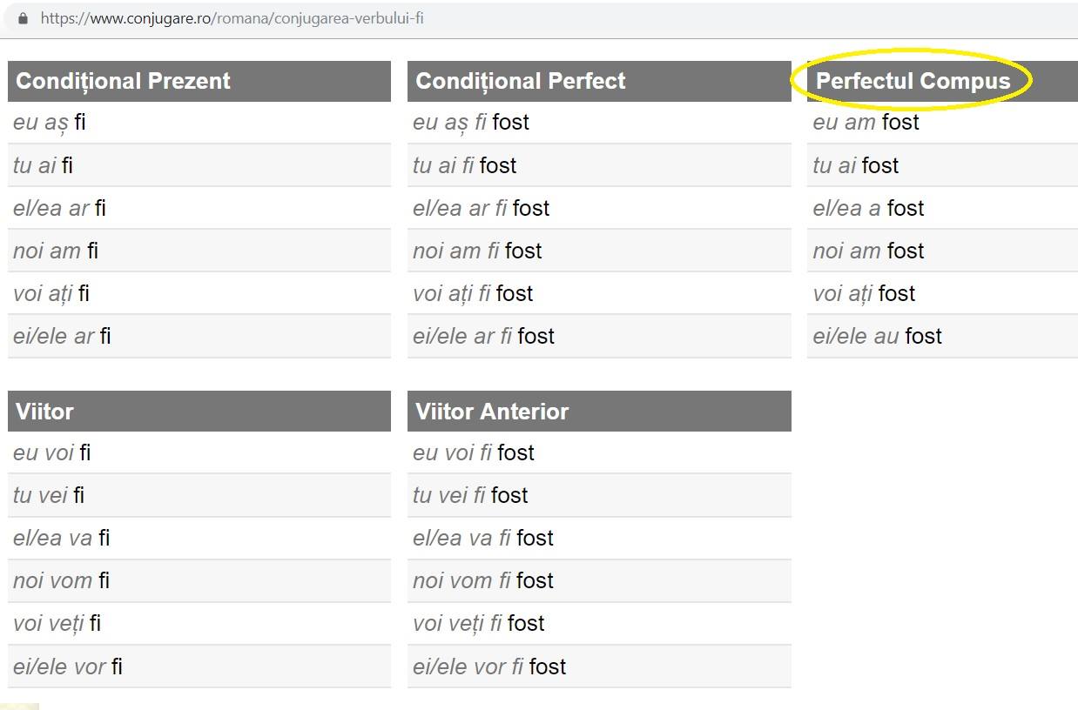Click the Condițional Prezent table header
The image size is (1078, 710).
tap(199, 81)
